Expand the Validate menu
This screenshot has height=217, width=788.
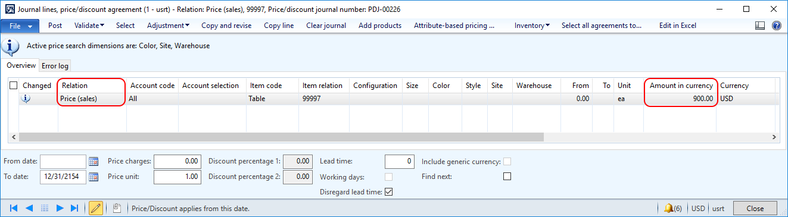point(89,26)
